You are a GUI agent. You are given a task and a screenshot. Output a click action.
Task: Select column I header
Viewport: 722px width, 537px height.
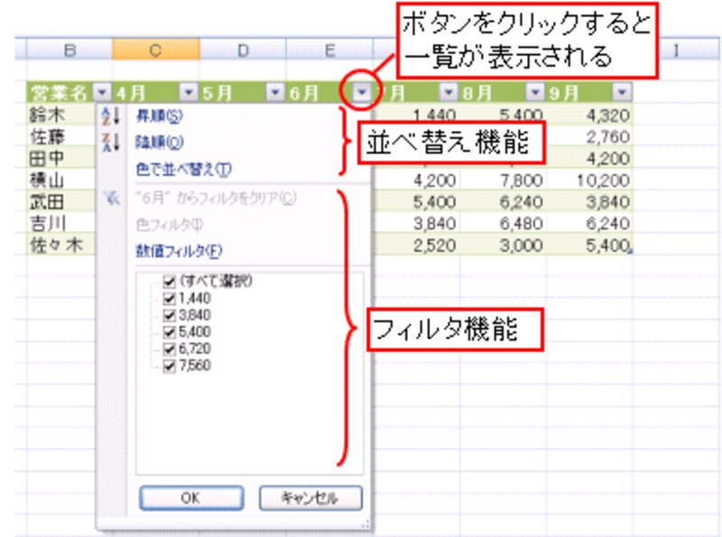[x=675, y=50]
